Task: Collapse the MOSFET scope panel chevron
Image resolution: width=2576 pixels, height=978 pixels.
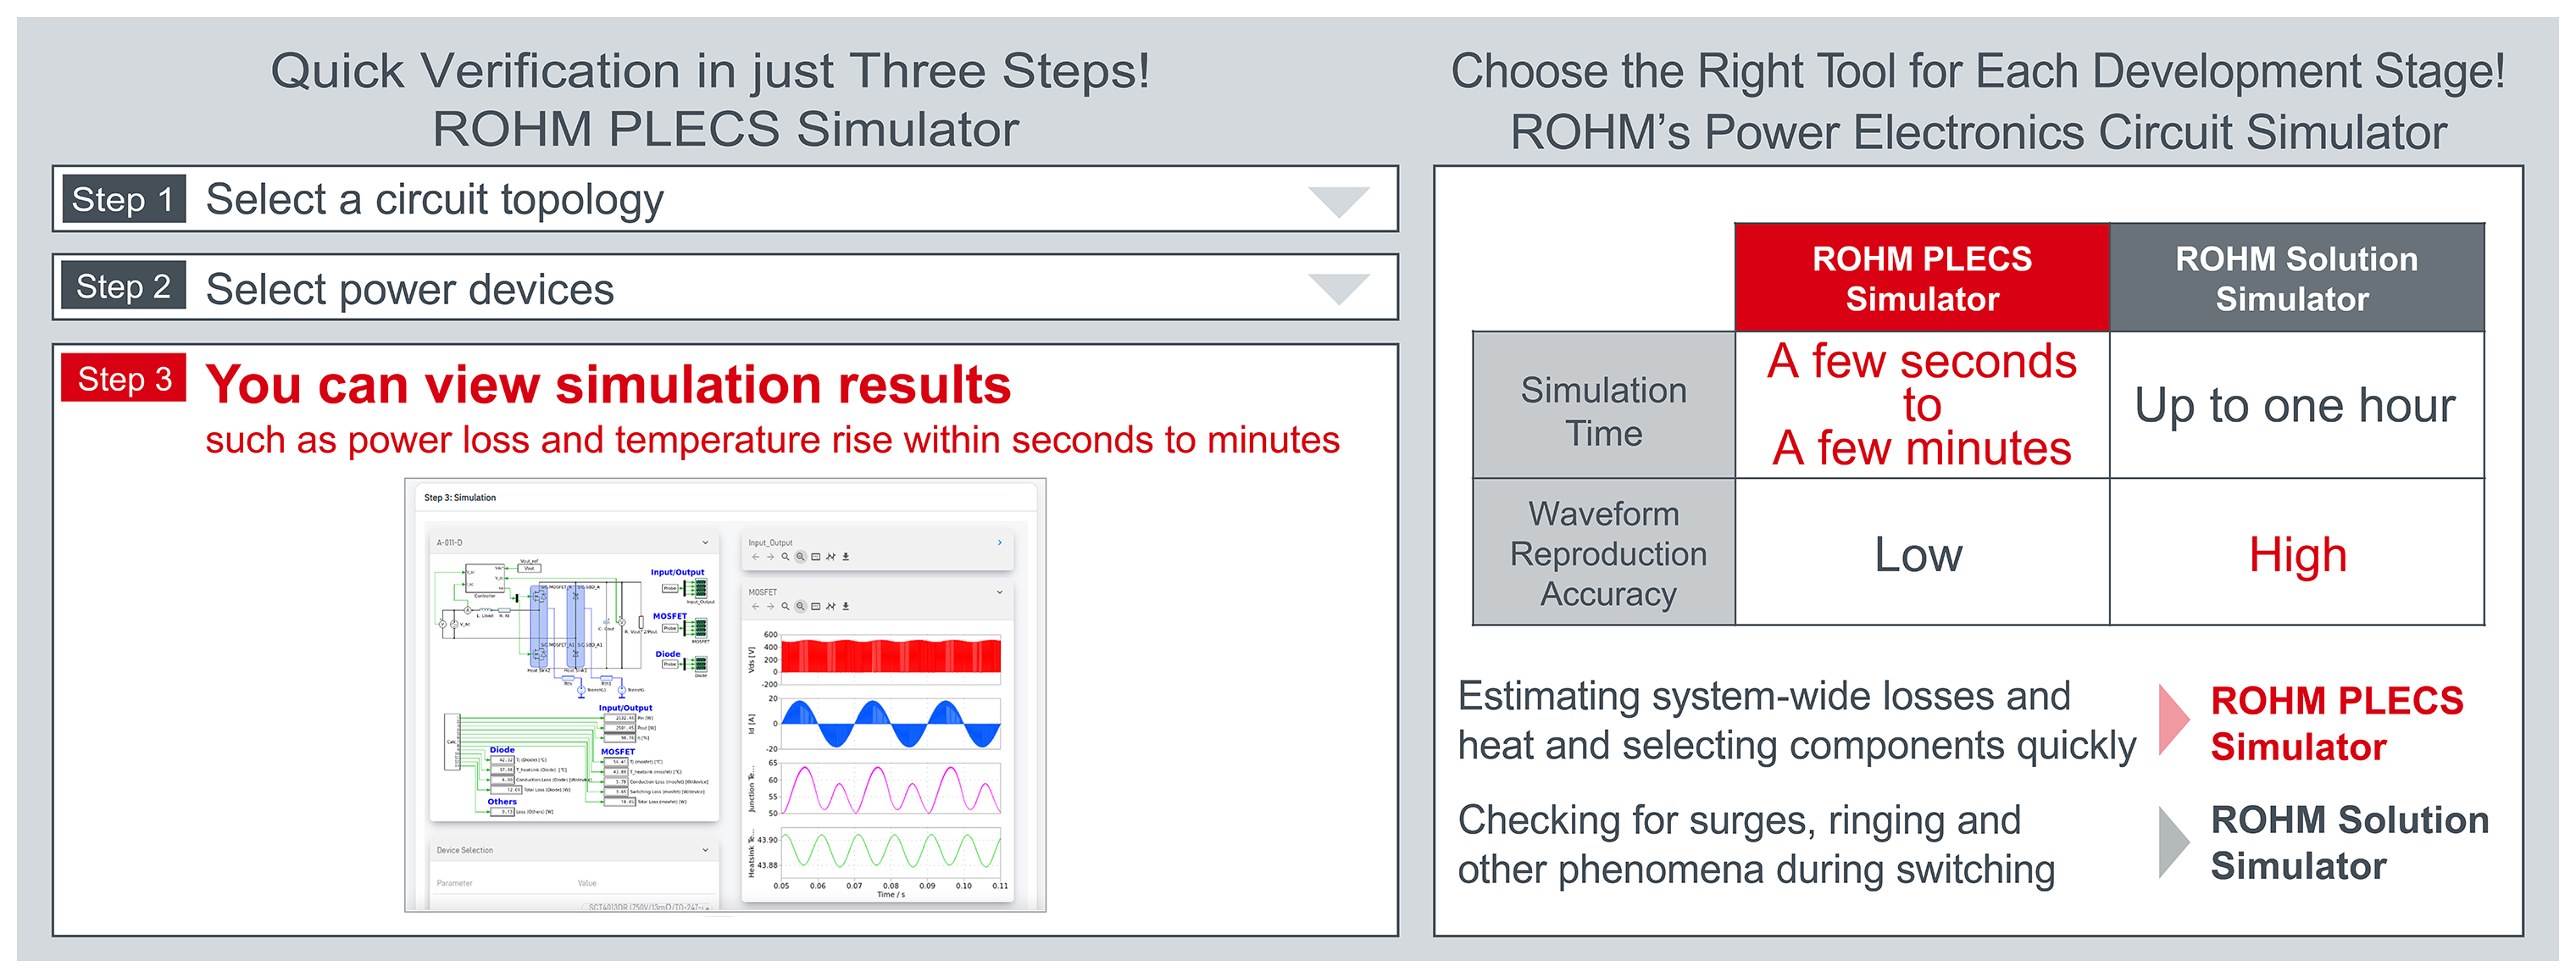Action: coord(1000,592)
